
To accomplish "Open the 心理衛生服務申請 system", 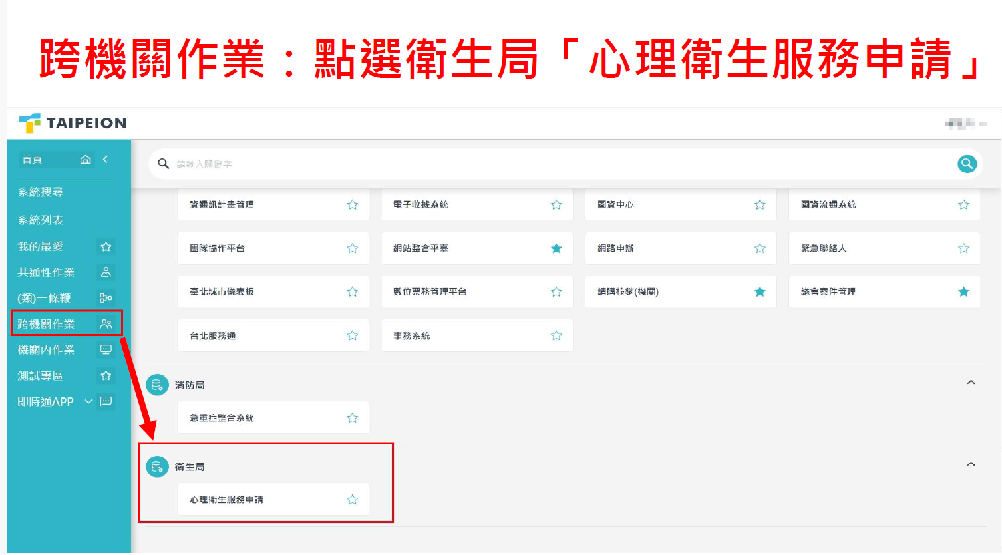I will [x=226, y=500].
